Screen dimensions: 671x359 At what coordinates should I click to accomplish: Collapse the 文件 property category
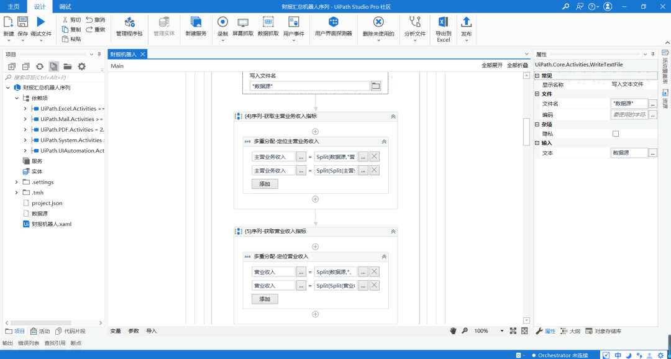pos(537,94)
